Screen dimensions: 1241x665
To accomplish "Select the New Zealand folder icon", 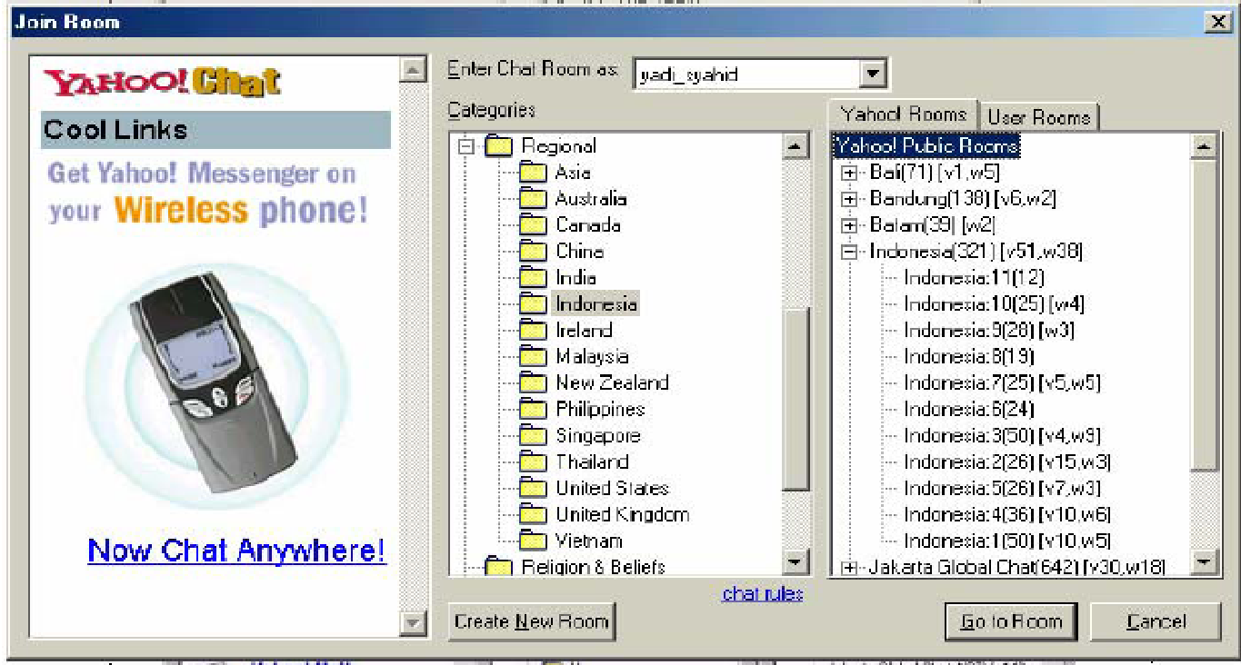I will [533, 382].
